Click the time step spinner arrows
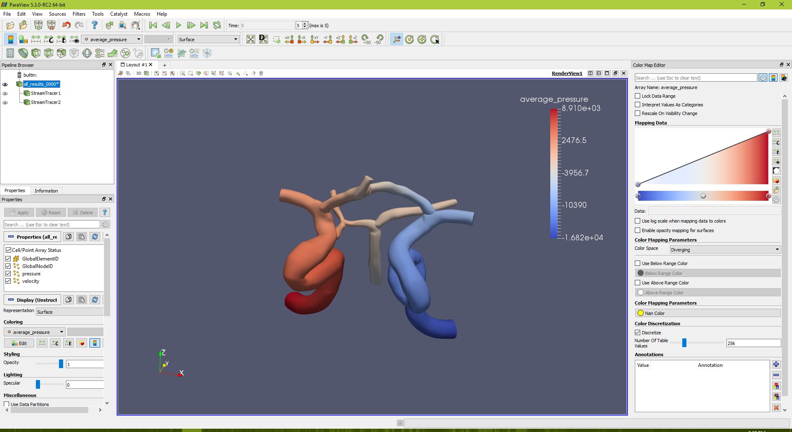 305,26
